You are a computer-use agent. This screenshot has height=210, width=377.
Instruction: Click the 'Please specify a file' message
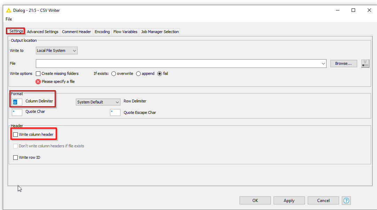coord(58,81)
